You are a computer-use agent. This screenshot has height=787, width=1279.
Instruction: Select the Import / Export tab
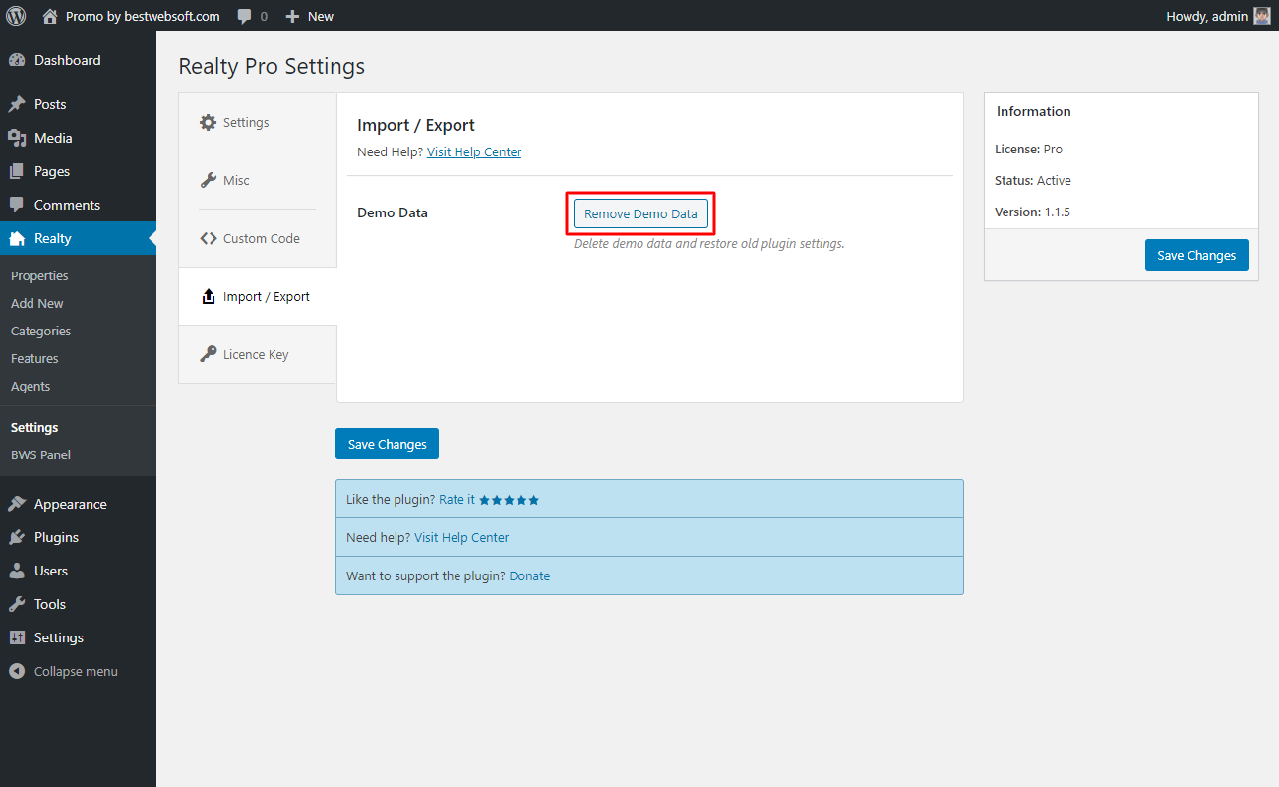click(x=258, y=296)
